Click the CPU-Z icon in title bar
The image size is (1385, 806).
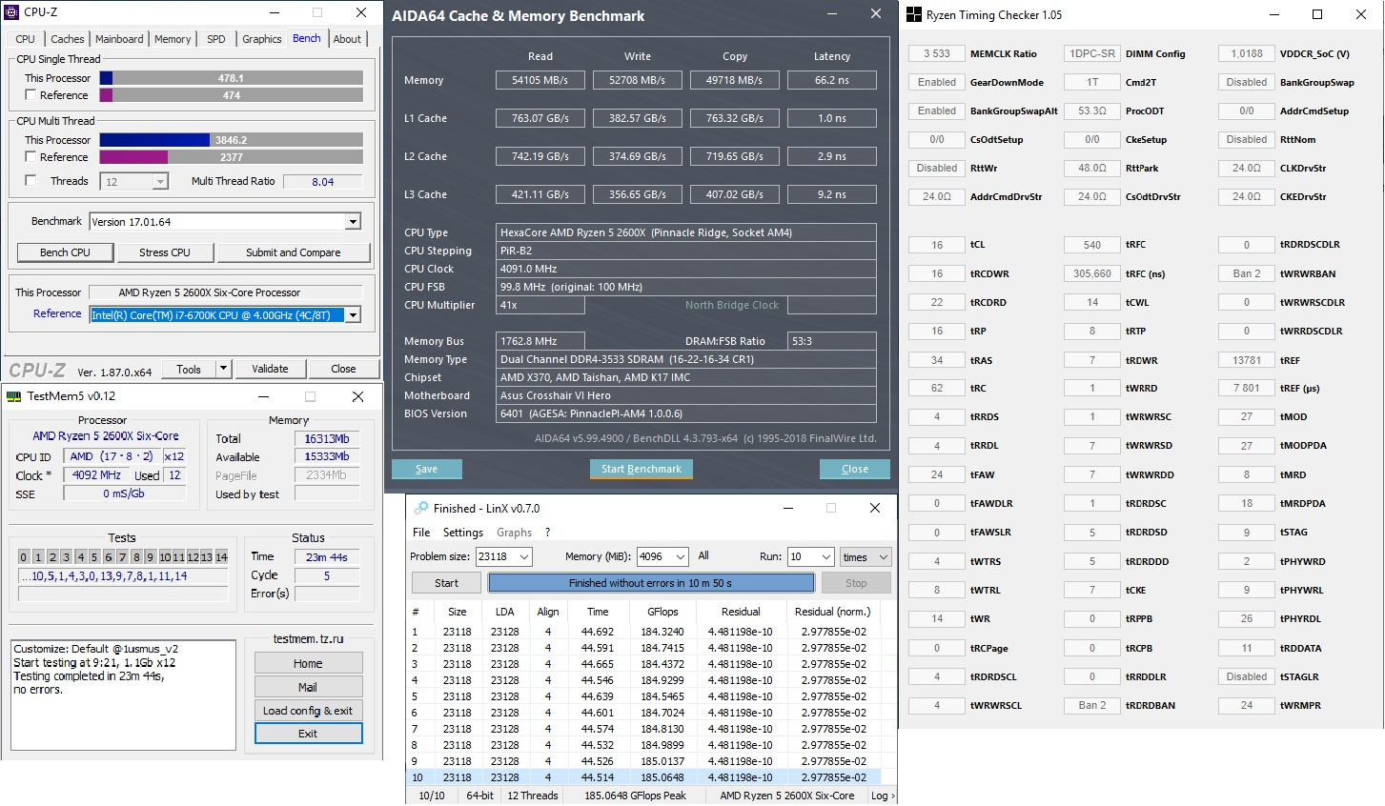[x=13, y=12]
